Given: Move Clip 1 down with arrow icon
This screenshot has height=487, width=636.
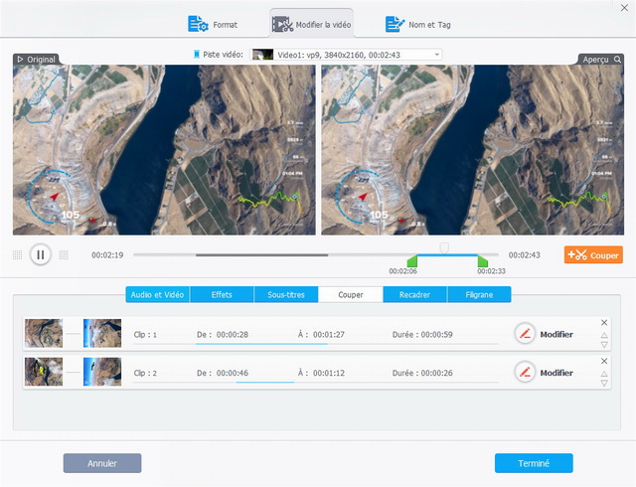Looking at the screenshot, I should tap(604, 345).
